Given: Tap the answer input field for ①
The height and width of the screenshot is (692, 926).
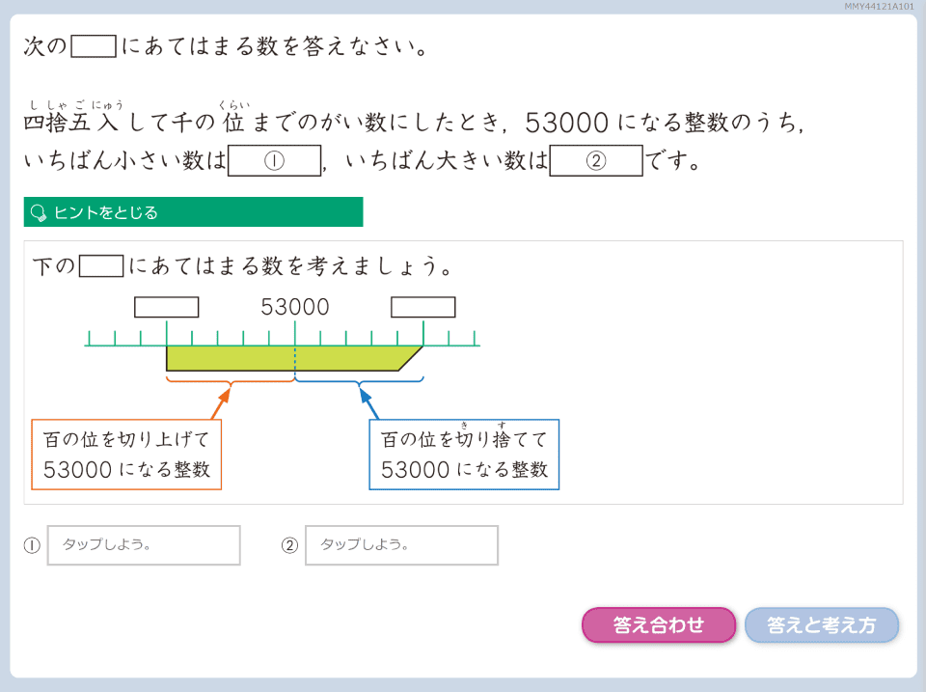Looking at the screenshot, I should (x=144, y=545).
